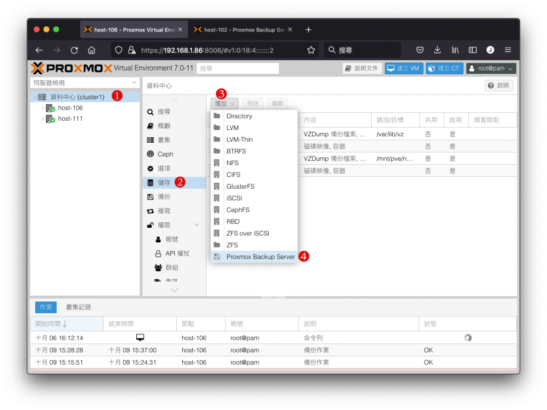Open Ceph in the side menu
The image size is (547, 410).
[175, 154]
